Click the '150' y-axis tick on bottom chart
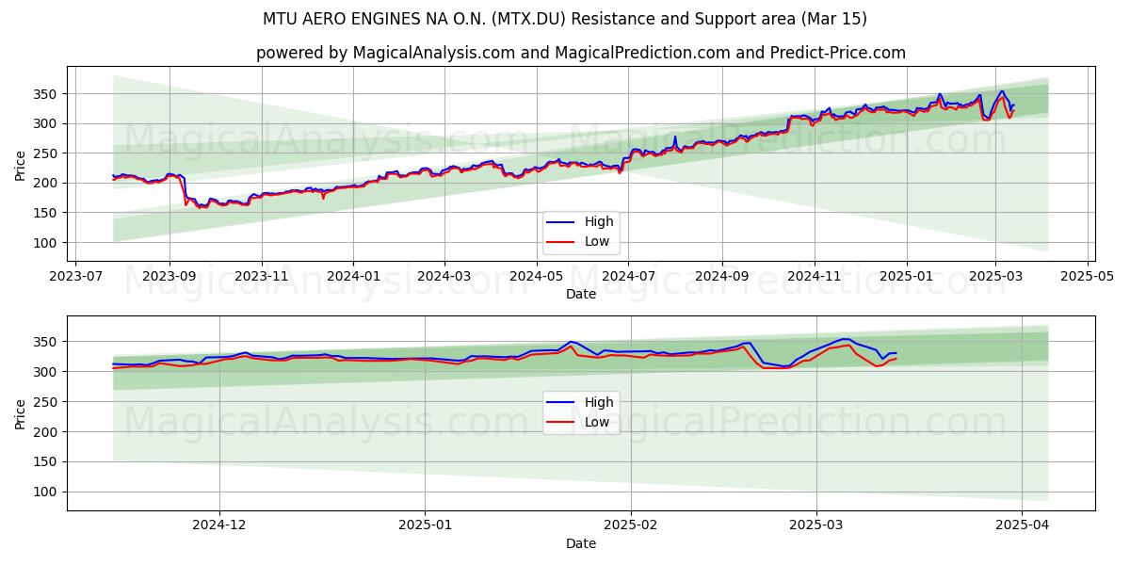This screenshot has height=565, width=1130. coord(48,462)
